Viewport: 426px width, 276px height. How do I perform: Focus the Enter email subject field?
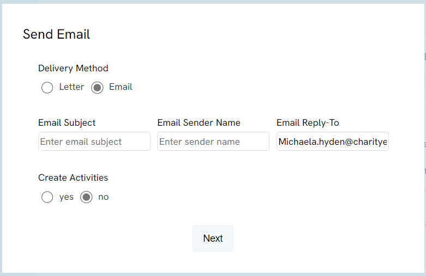pos(94,141)
